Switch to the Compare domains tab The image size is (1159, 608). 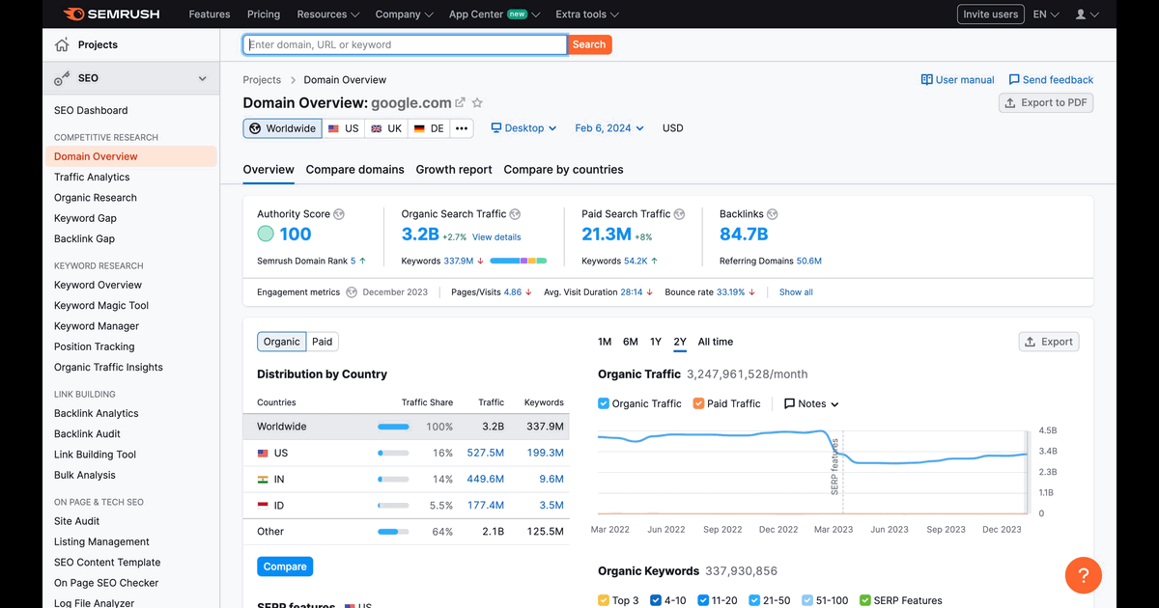[x=354, y=170]
